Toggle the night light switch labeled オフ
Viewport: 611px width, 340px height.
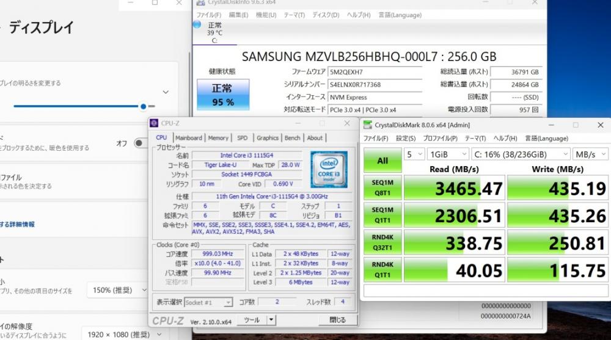click(140, 143)
